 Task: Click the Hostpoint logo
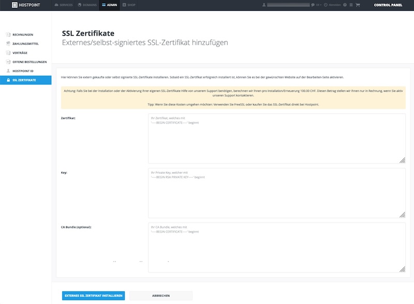26,5
